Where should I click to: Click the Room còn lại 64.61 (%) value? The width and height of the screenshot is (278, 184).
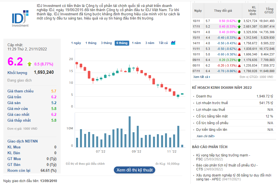[x=48, y=170]
